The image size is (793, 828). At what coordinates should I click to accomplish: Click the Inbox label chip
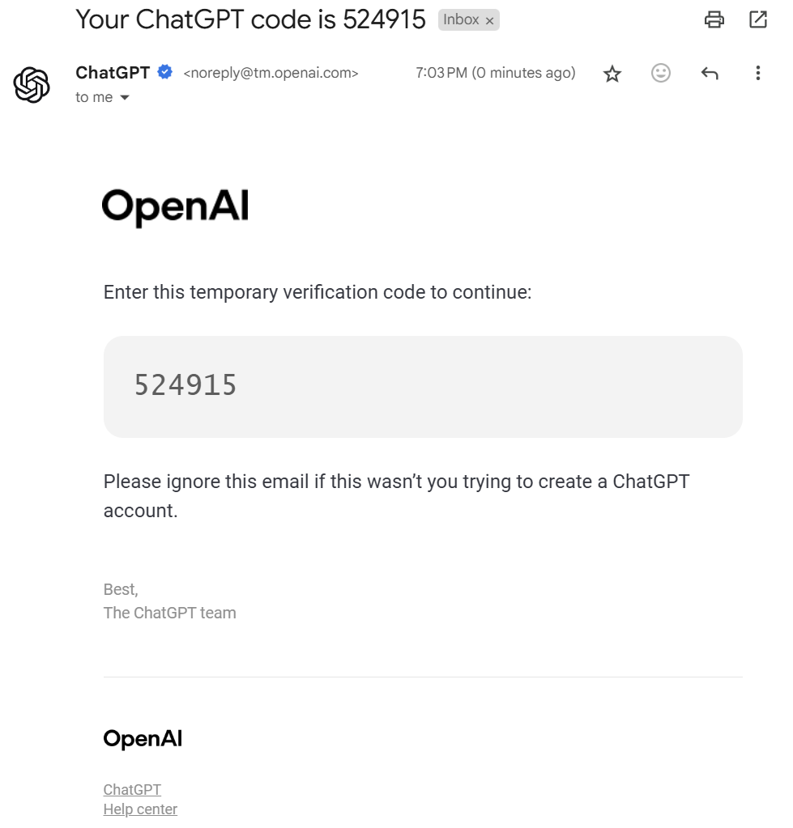coord(461,20)
